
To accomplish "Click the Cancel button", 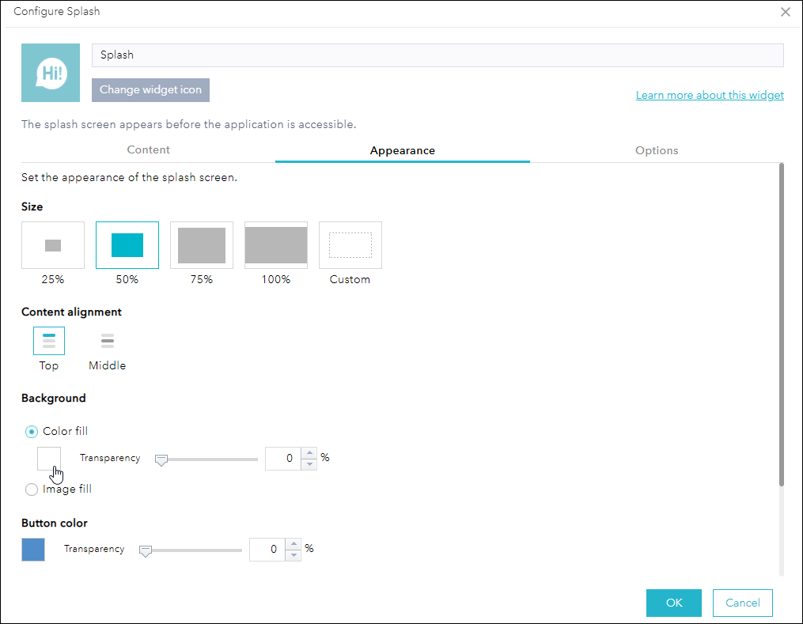I will [743, 603].
